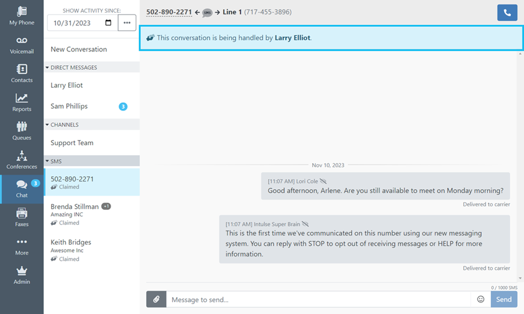The height and width of the screenshot is (314, 524).
Task: Select Chat in the sidebar
Action: [22, 189]
